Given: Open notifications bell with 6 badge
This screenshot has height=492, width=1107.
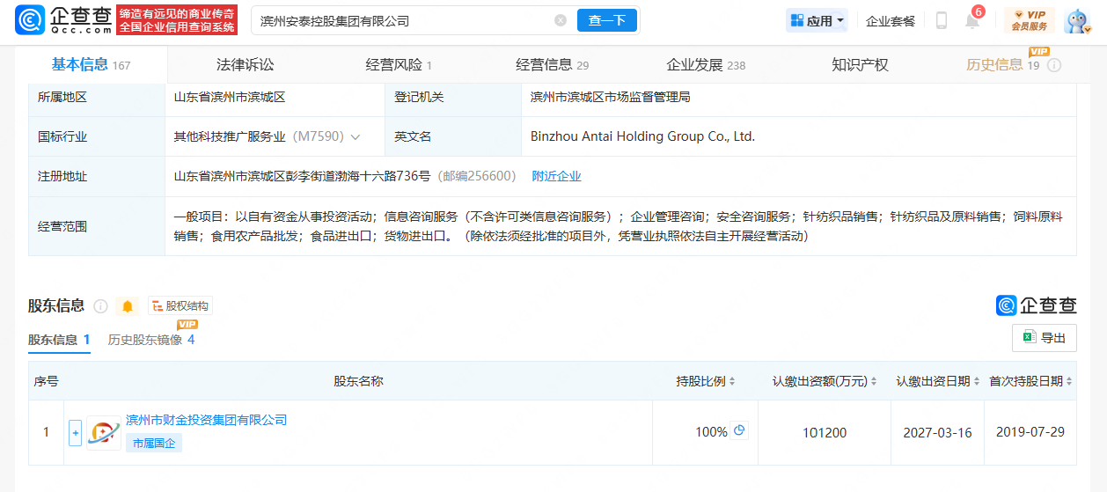Looking at the screenshot, I should point(971,21).
